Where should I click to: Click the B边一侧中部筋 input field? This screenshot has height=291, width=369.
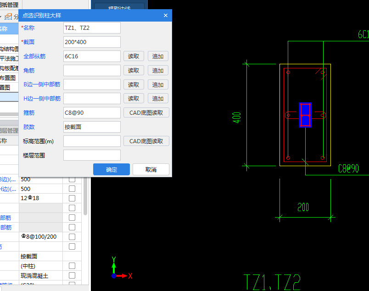92,84
